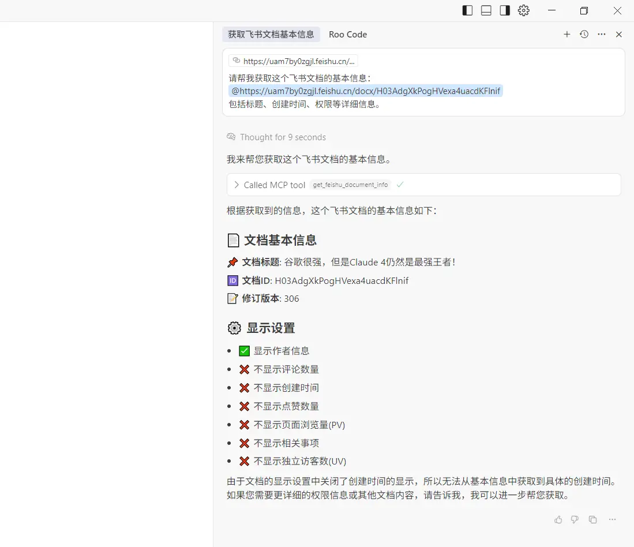Open the feishu.cn URL attachment chip
This screenshot has height=547, width=634.
click(293, 61)
